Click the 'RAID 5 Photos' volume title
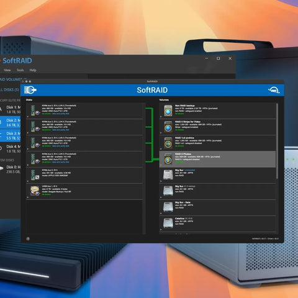The width and height of the screenshot is (298, 298). tap(183, 154)
